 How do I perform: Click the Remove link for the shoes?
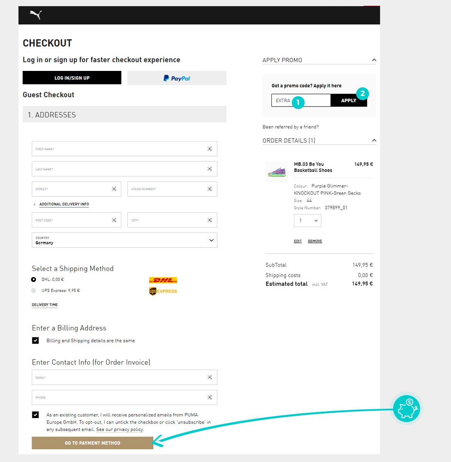[315, 241]
